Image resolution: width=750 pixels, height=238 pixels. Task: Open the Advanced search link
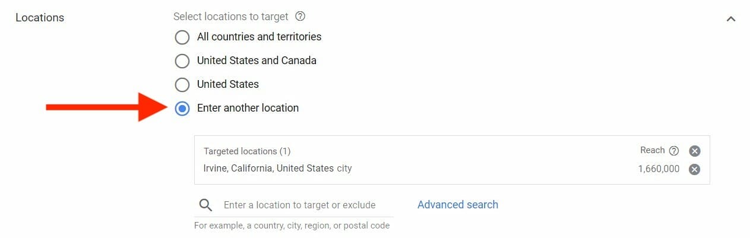pyautogui.click(x=458, y=205)
